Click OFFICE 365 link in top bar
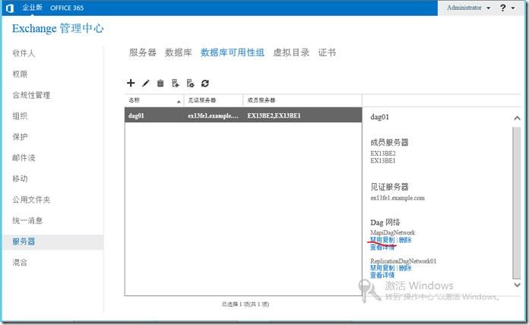This screenshot has height=325, width=529. pyautogui.click(x=67, y=8)
